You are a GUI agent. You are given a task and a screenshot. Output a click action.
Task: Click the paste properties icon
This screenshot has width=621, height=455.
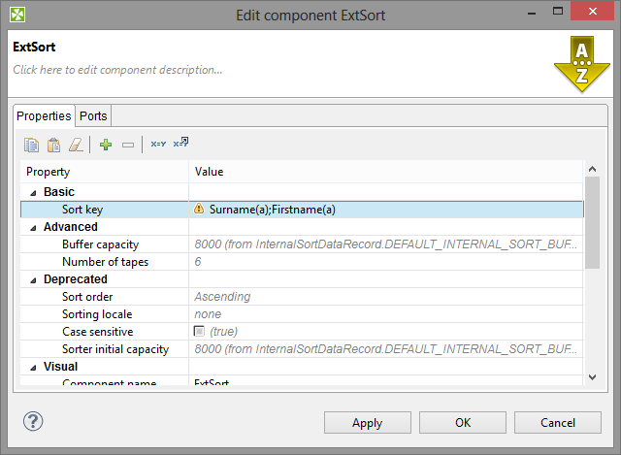point(54,145)
